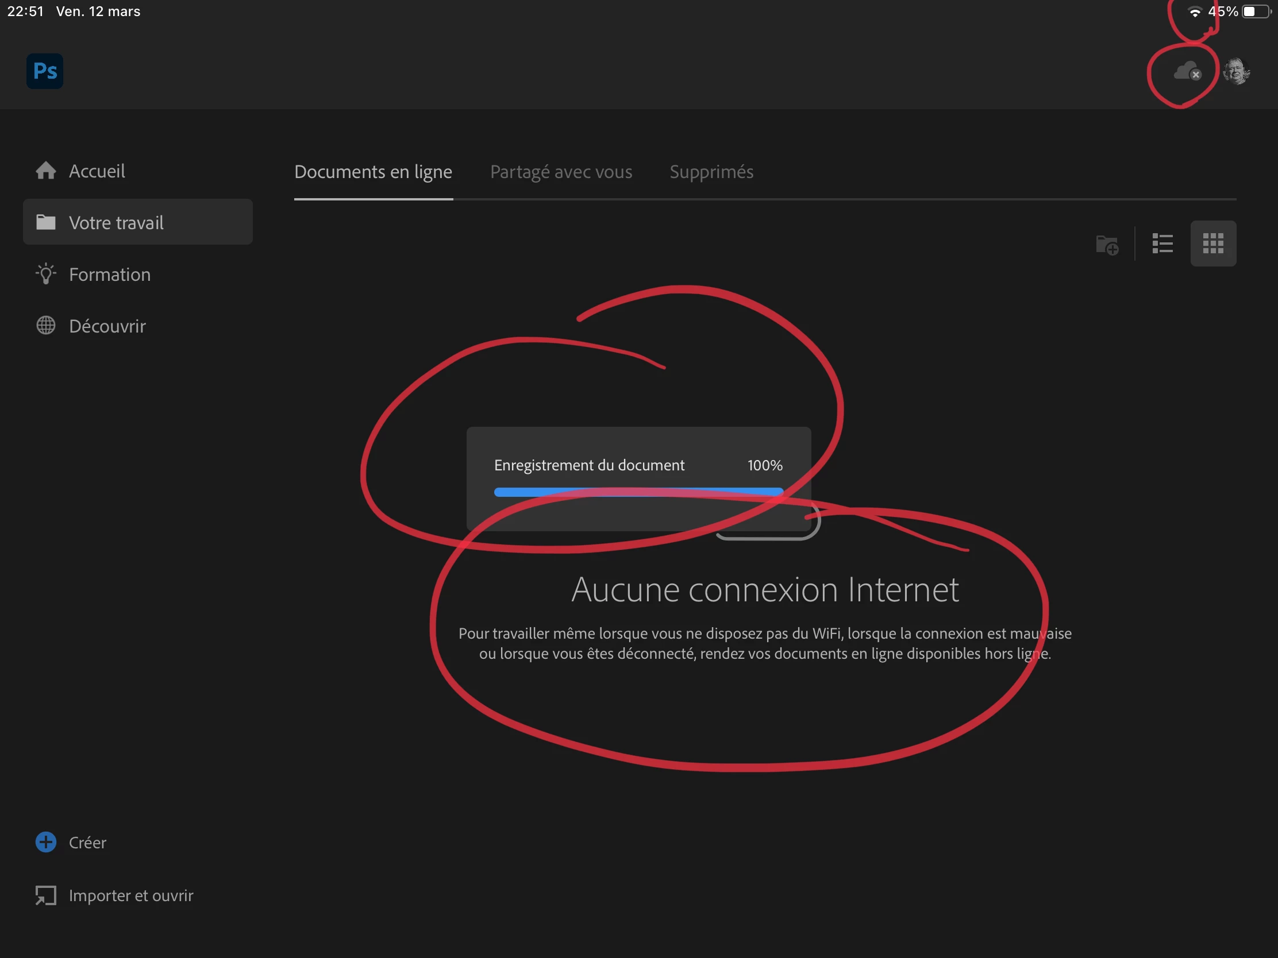
Task: Tap the Wi-Fi status icon
Action: tap(1195, 12)
